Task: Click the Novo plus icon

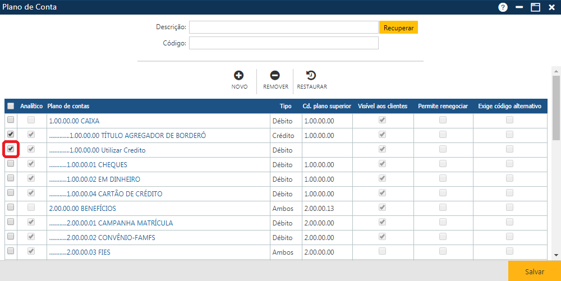Action: (239, 75)
